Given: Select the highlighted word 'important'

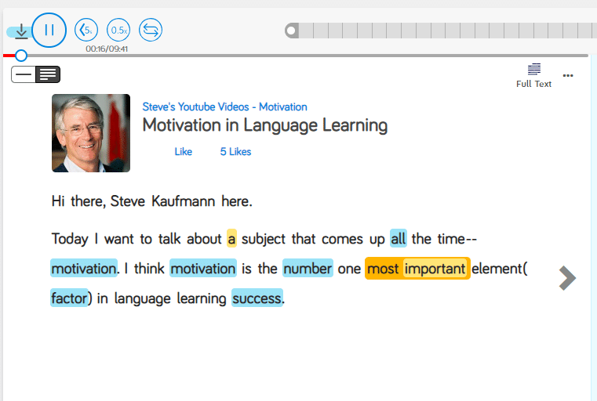Looking at the screenshot, I should (x=435, y=269).
